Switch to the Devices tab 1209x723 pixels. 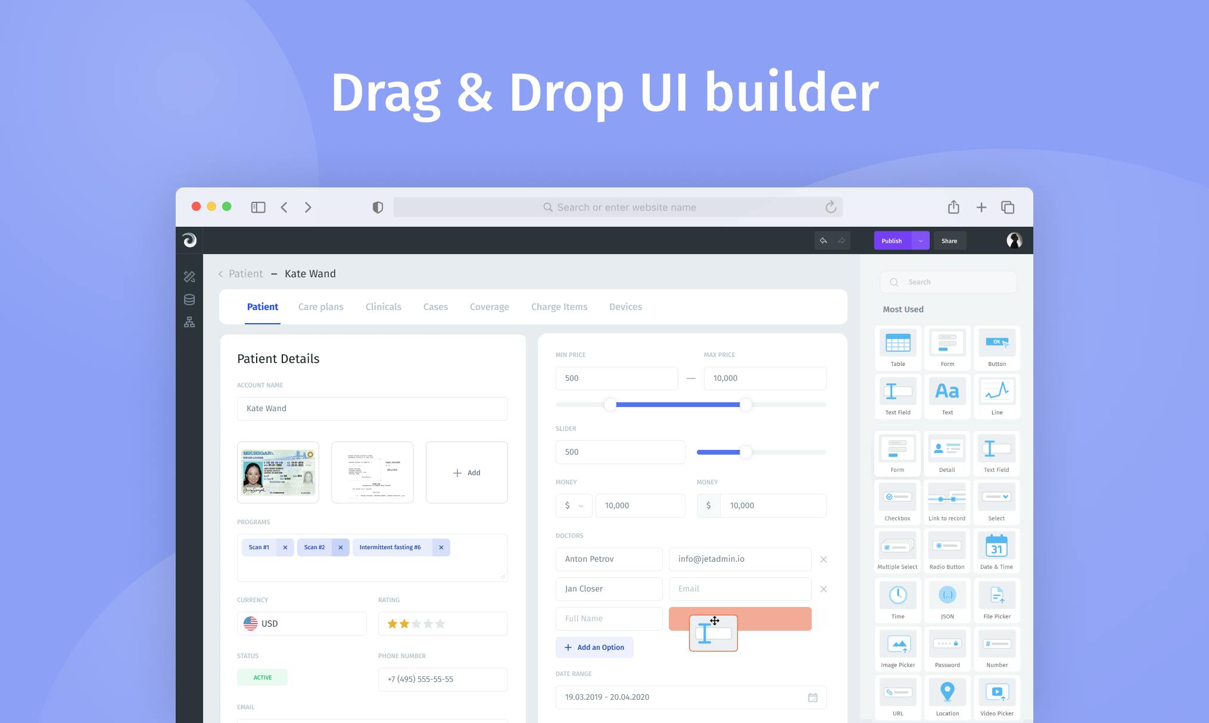(x=625, y=307)
